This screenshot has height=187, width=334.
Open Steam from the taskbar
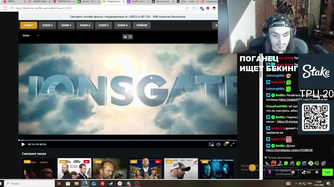[x=111, y=184]
